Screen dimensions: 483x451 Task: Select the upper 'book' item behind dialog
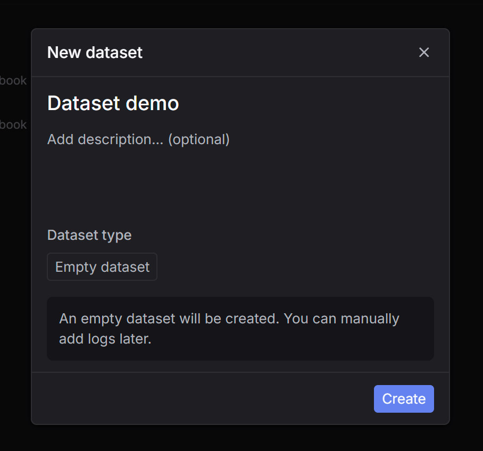pos(13,81)
